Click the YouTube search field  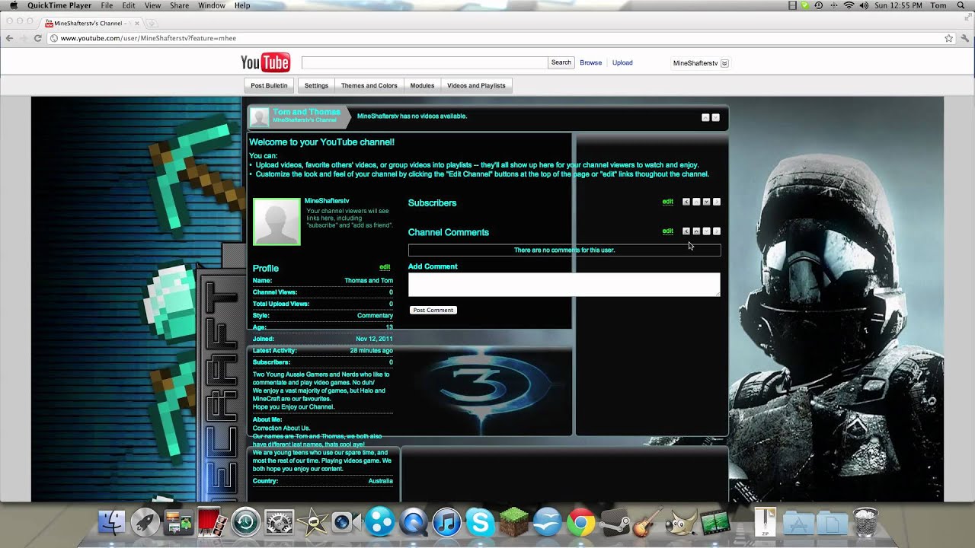click(x=424, y=62)
